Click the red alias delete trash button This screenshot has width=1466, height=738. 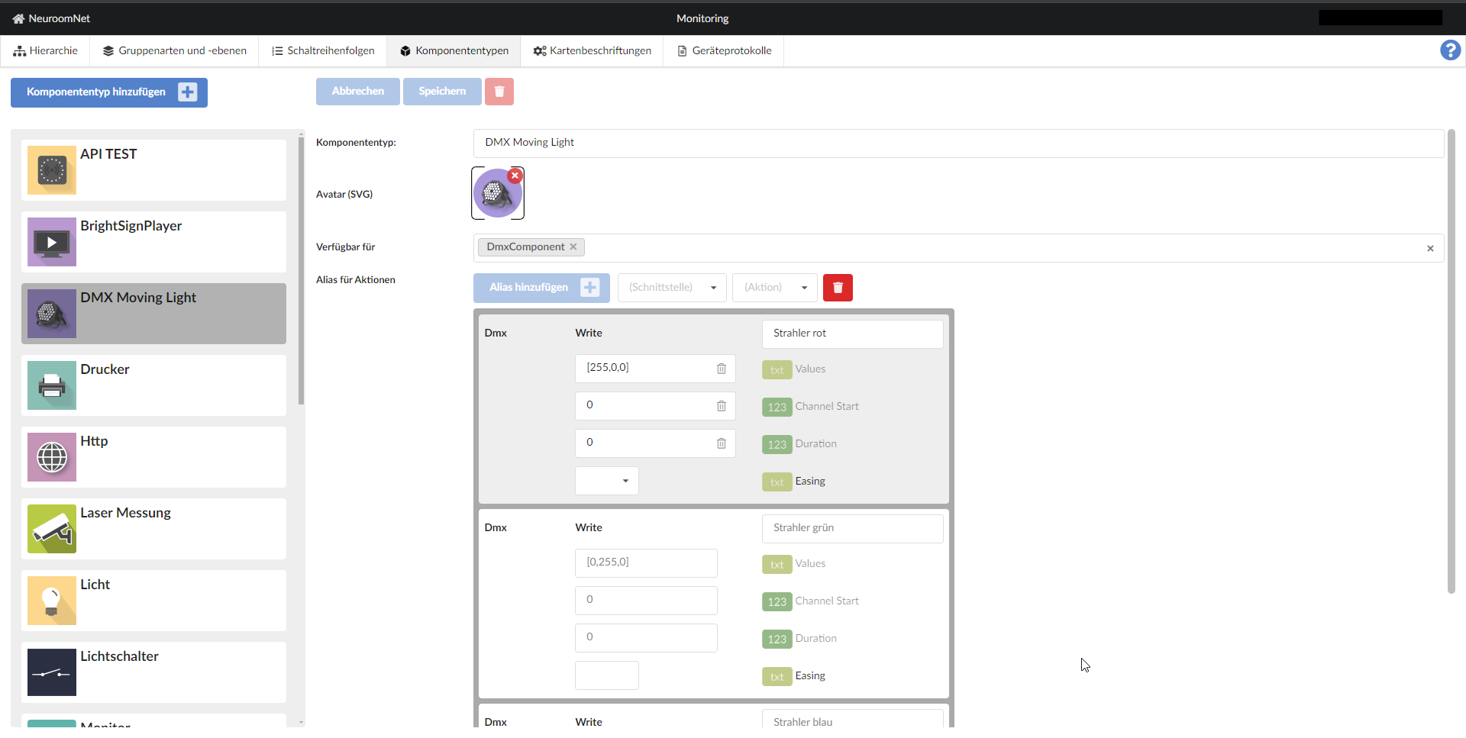pyautogui.click(x=838, y=288)
